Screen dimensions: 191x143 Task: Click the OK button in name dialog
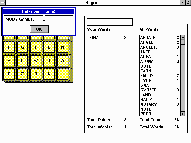pyautogui.click(x=39, y=29)
